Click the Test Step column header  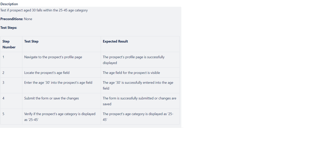[61, 44]
